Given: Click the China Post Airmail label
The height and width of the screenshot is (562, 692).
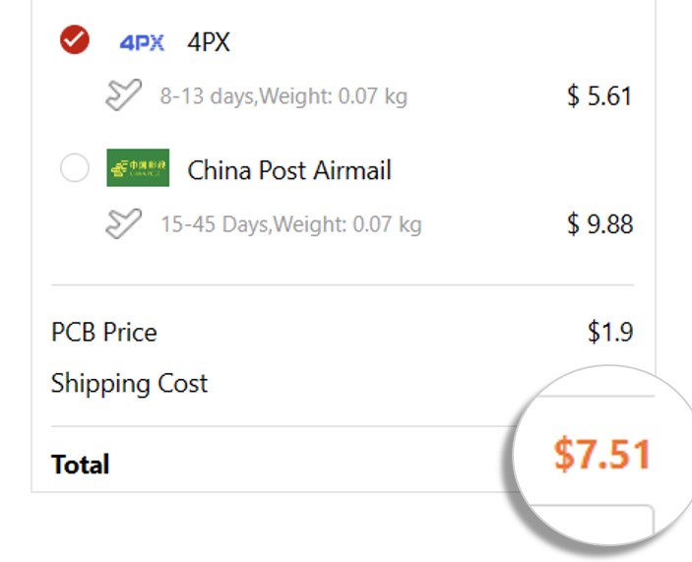Looking at the screenshot, I should coord(289,170).
